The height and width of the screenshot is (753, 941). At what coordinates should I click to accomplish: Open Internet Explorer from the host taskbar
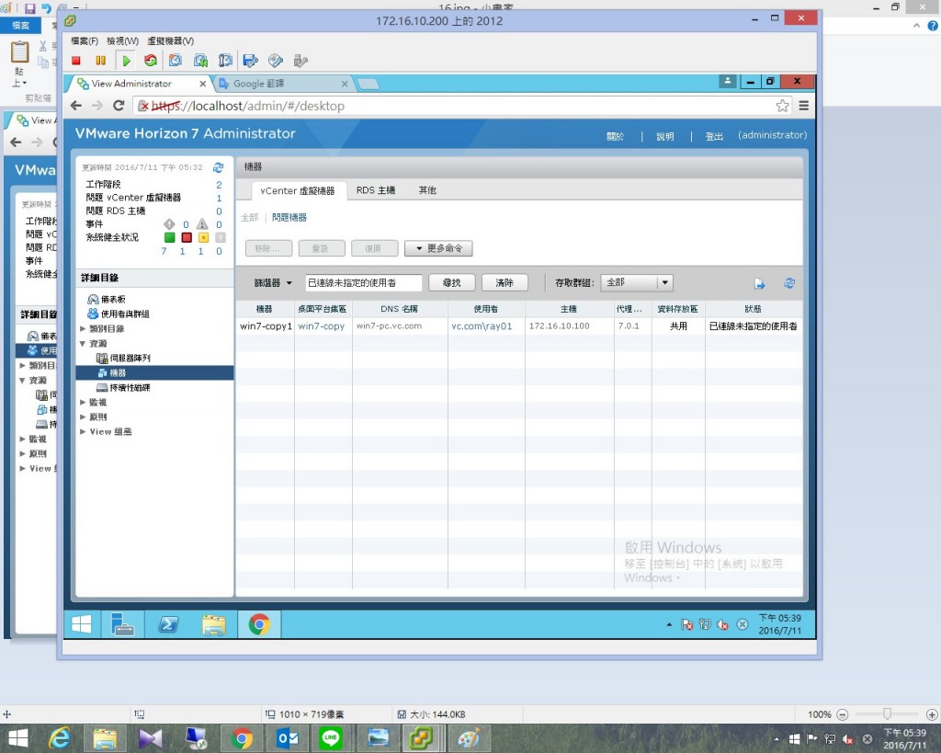point(60,738)
